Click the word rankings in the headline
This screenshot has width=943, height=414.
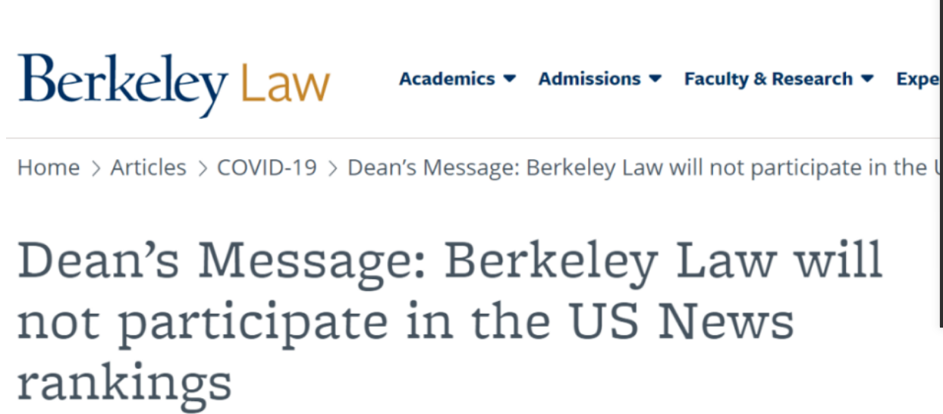[124, 383]
